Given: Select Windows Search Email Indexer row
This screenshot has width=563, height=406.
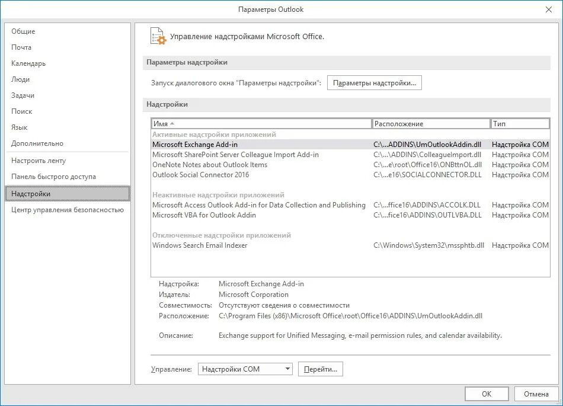Looking at the screenshot, I should tap(350, 245).
